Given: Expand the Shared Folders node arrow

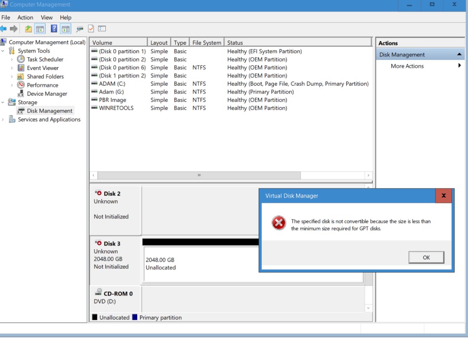Looking at the screenshot, I should point(12,76).
